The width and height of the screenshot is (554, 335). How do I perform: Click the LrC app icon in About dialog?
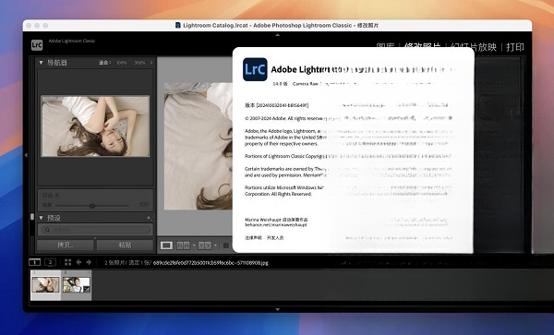[255, 69]
